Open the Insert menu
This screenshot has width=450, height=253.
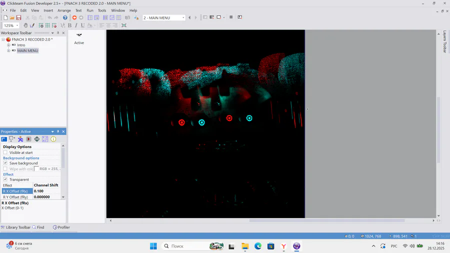click(x=48, y=10)
